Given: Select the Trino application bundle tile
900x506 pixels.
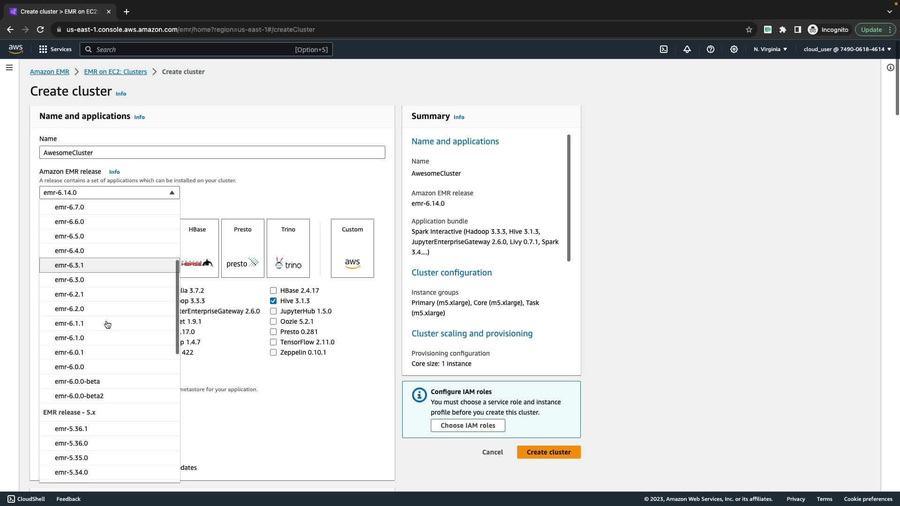Looking at the screenshot, I should click(x=288, y=248).
